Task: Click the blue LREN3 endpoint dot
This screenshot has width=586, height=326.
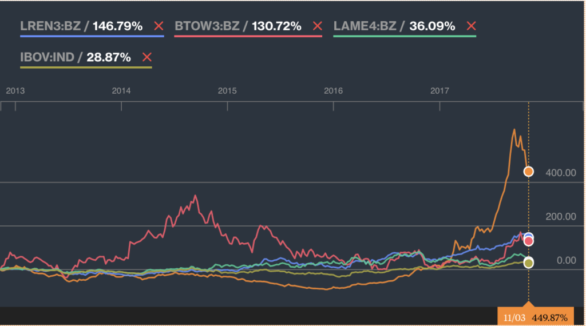Action: [x=529, y=236]
